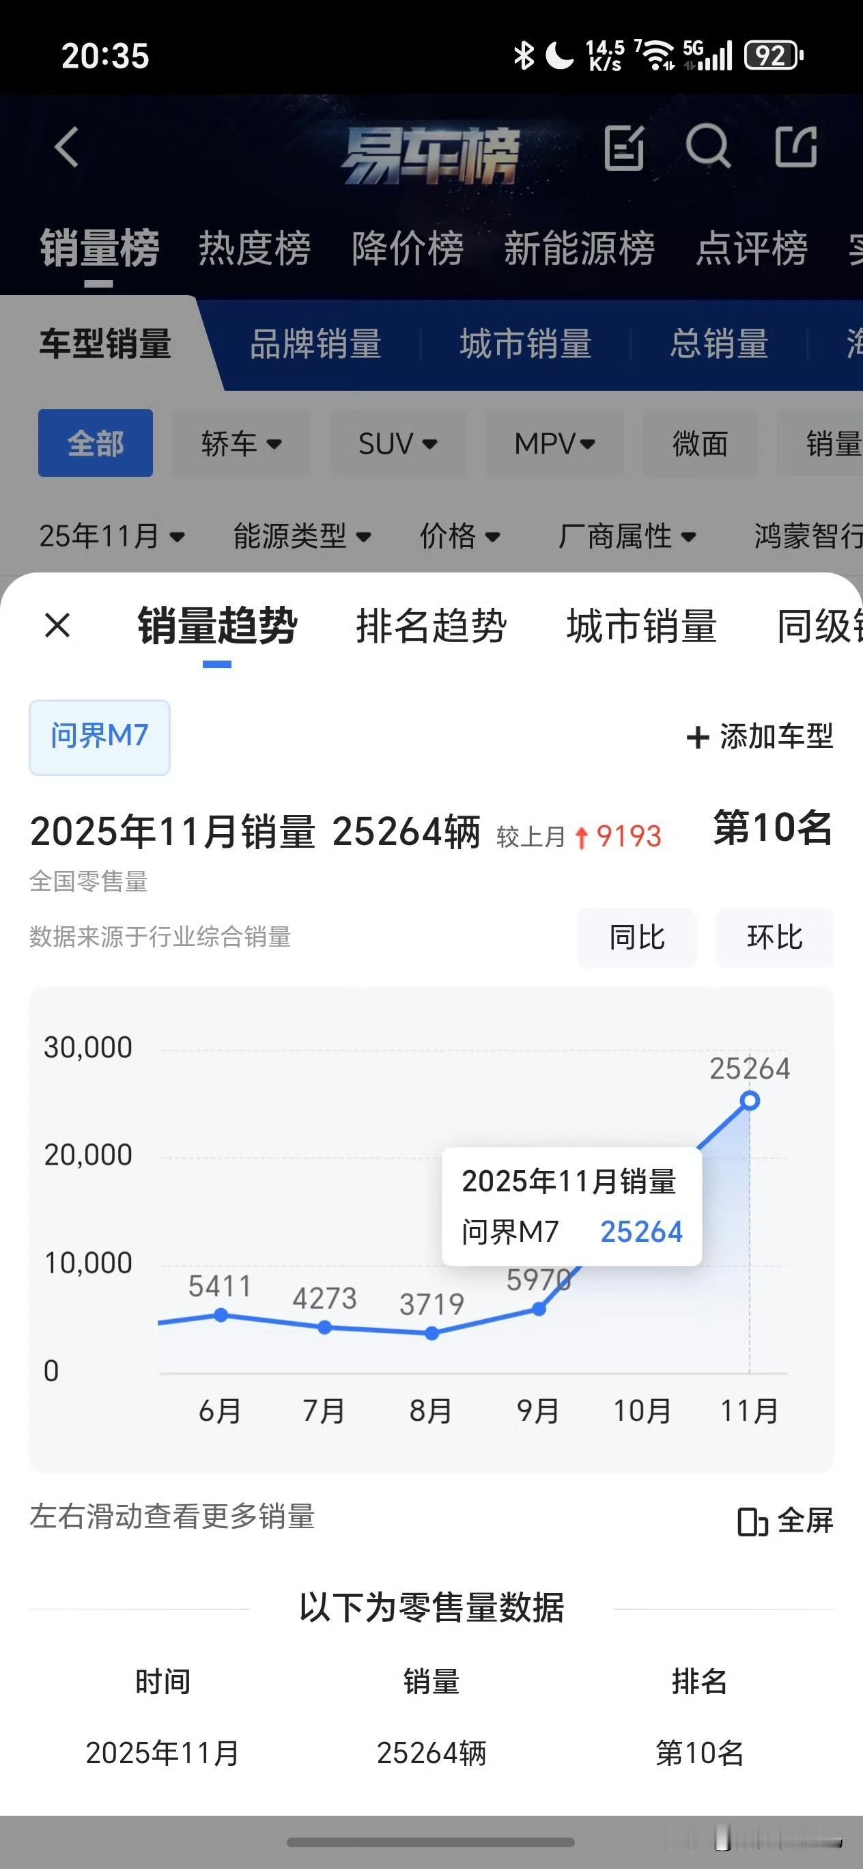Tap the 第10名 ranking heading
This screenshot has width=863, height=1869.
[x=773, y=827]
